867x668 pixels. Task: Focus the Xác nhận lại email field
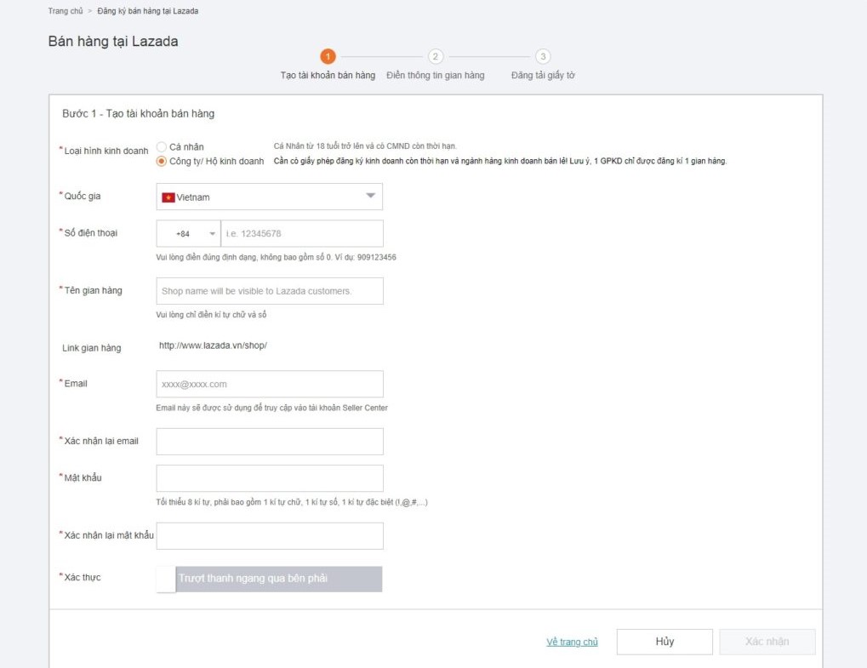click(269, 442)
